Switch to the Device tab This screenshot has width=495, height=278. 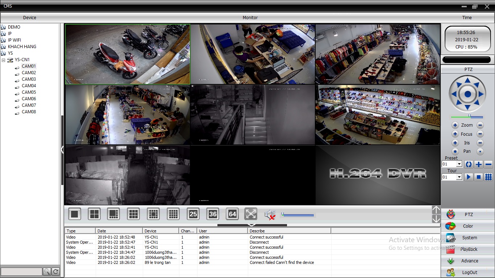point(30,17)
